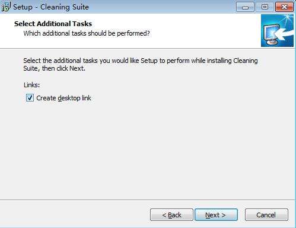The width and height of the screenshot is (296, 228).
Task: Continue installation with the Next button
Action: [x=216, y=215]
